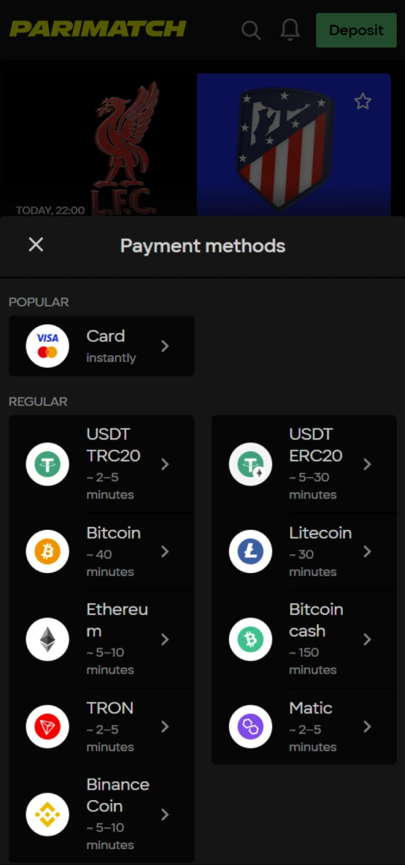Click the TRON red logo icon
Image resolution: width=405 pixels, height=865 pixels.
(47, 726)
